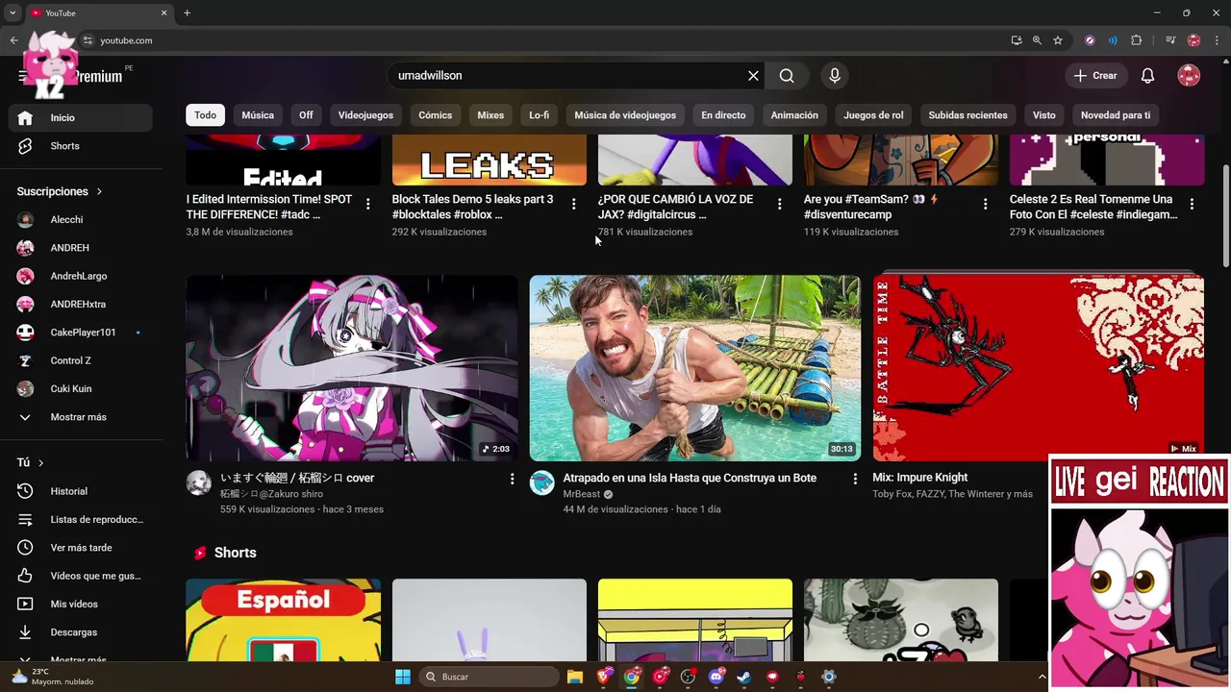Open the CakePlayer101 subscription channel
The image size is (1231, 692).
coord(81,333)
